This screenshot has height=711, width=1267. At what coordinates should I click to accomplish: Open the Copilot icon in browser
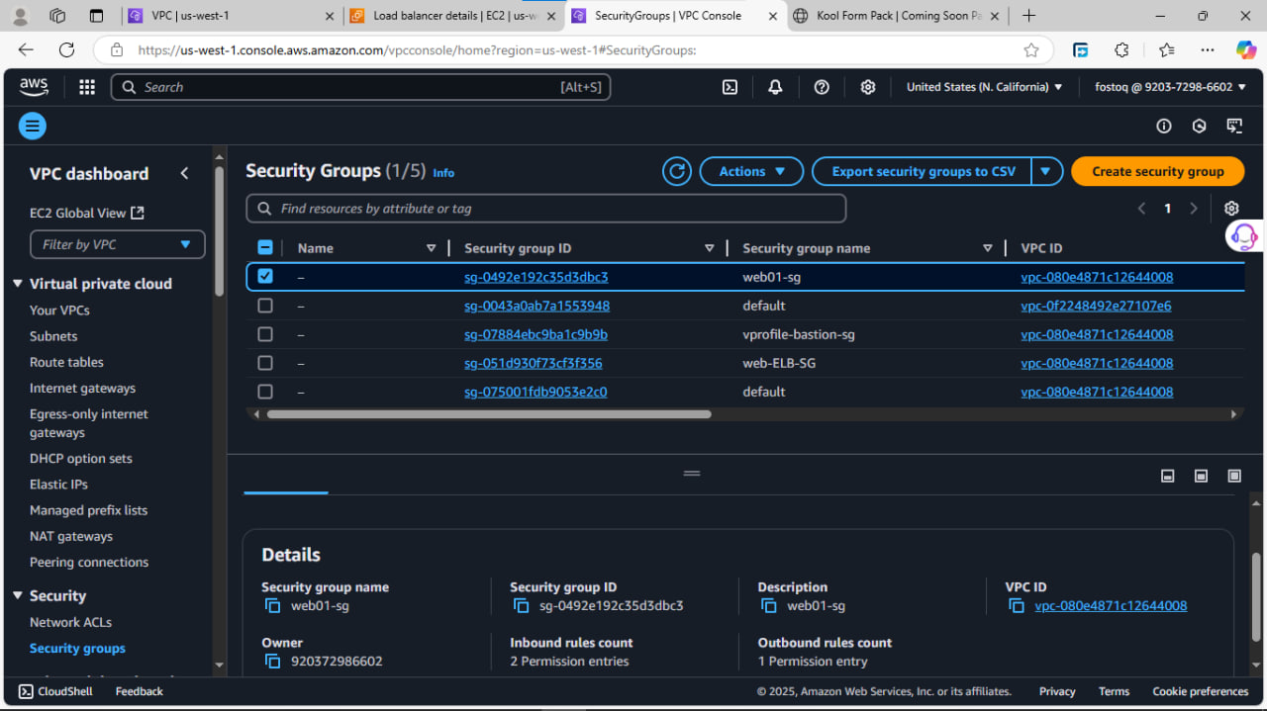pos(1246,49)
